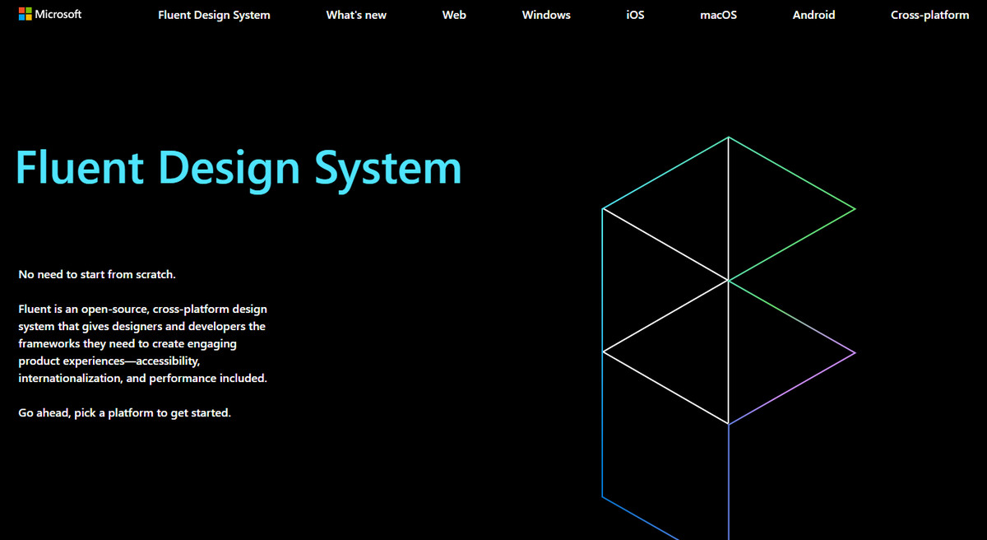
Task: Click the text "Go ahead, pick a platform"
Action: tap(124, 412)
